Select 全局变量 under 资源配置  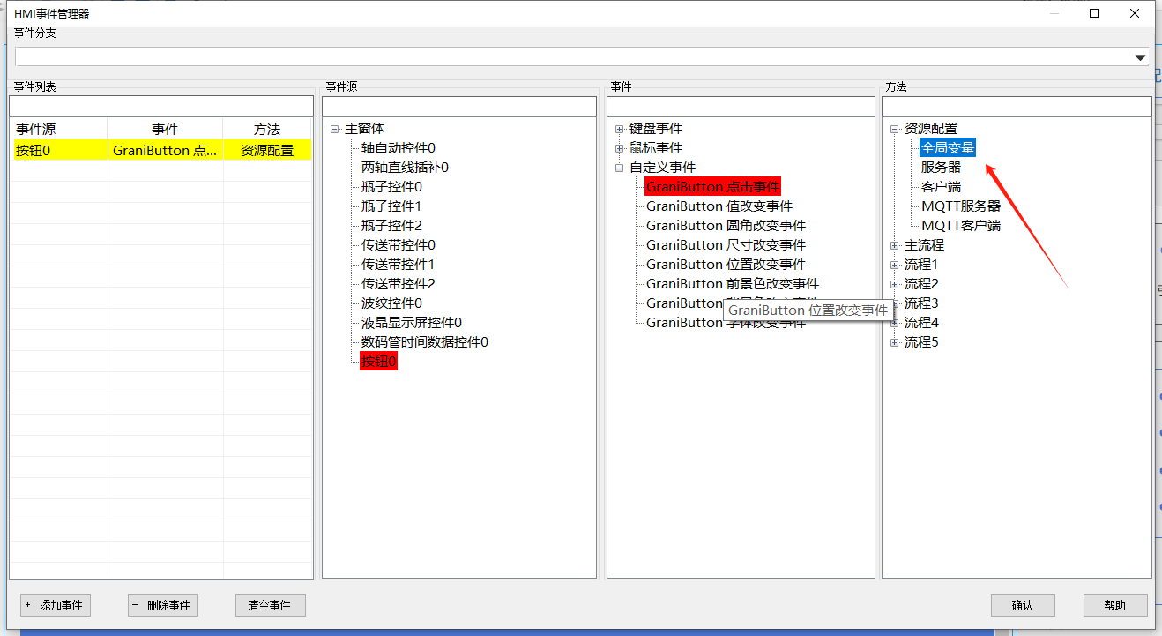click(x=948, y=148)
